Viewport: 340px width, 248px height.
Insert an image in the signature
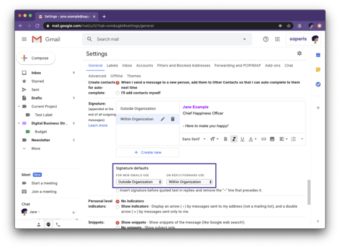click(x=272, y=139)
